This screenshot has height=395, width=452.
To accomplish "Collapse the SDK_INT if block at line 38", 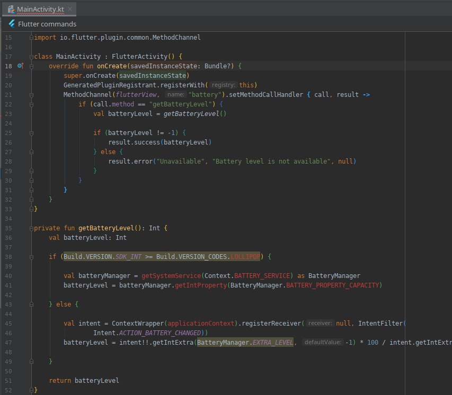I will pyautogui.click(x=31, y=257).
